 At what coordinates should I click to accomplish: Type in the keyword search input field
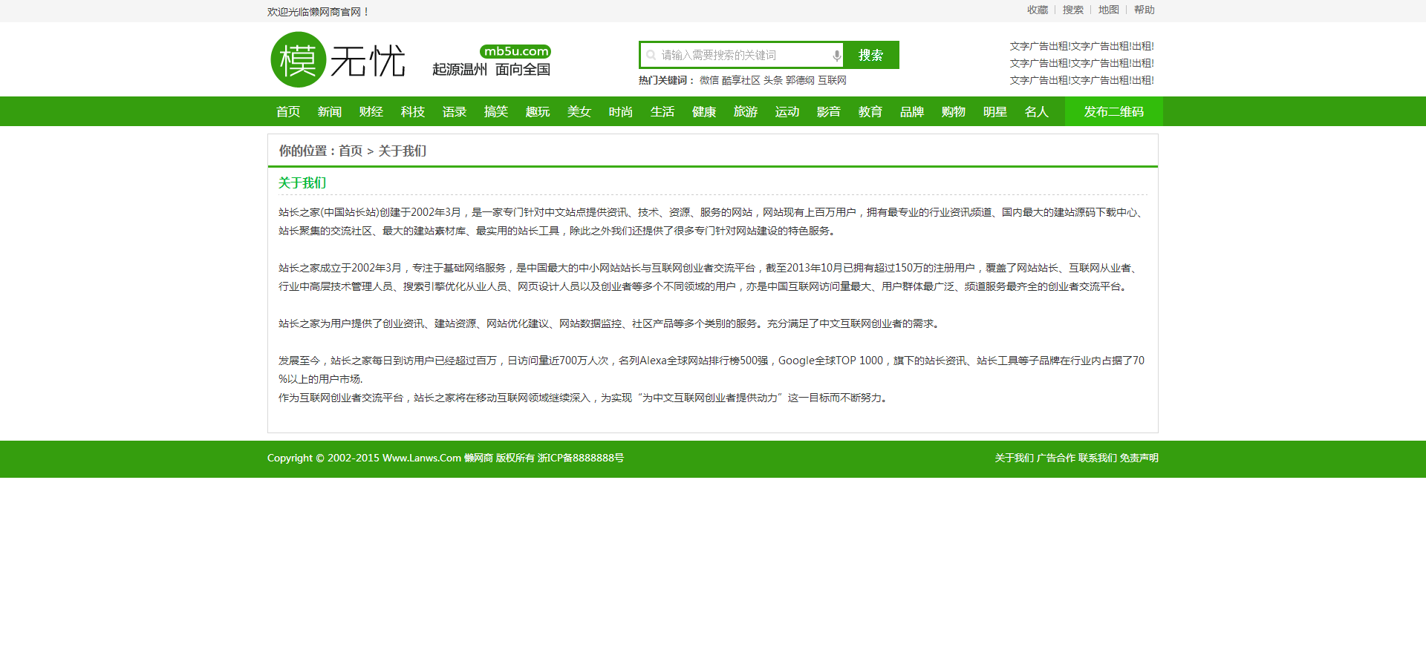click(743, 56)
